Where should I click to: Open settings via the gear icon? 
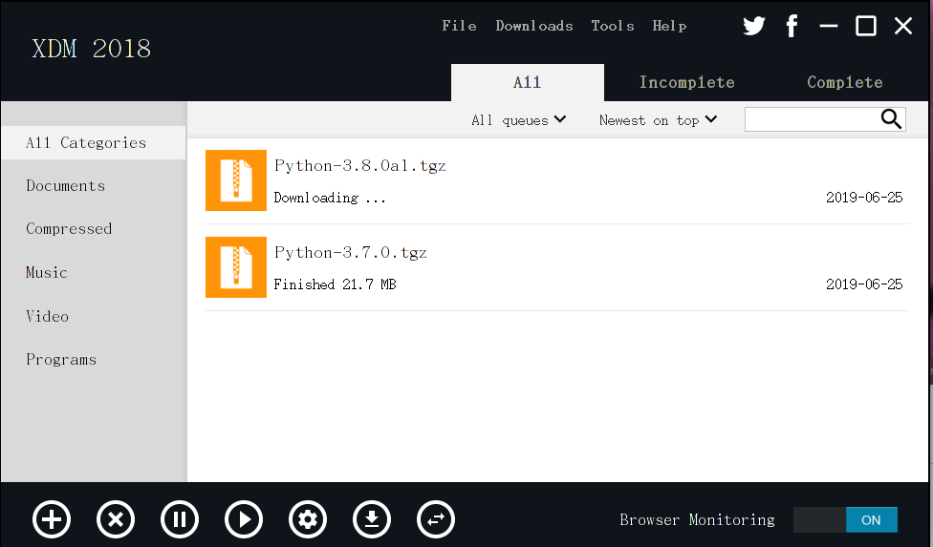(308, 519)
